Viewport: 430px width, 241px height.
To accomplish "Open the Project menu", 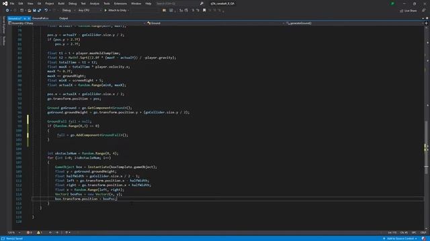I will coord(50,3).
